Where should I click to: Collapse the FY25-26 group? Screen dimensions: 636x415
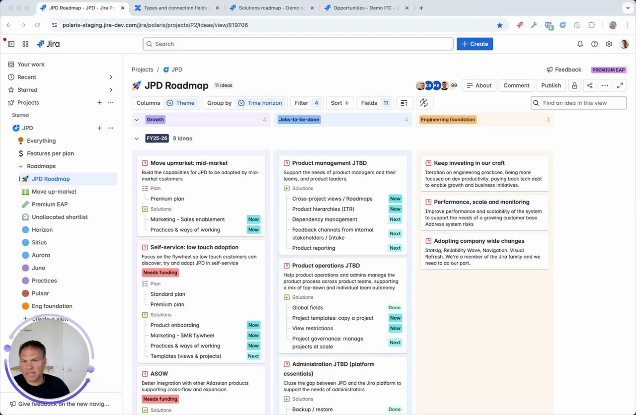136,138
